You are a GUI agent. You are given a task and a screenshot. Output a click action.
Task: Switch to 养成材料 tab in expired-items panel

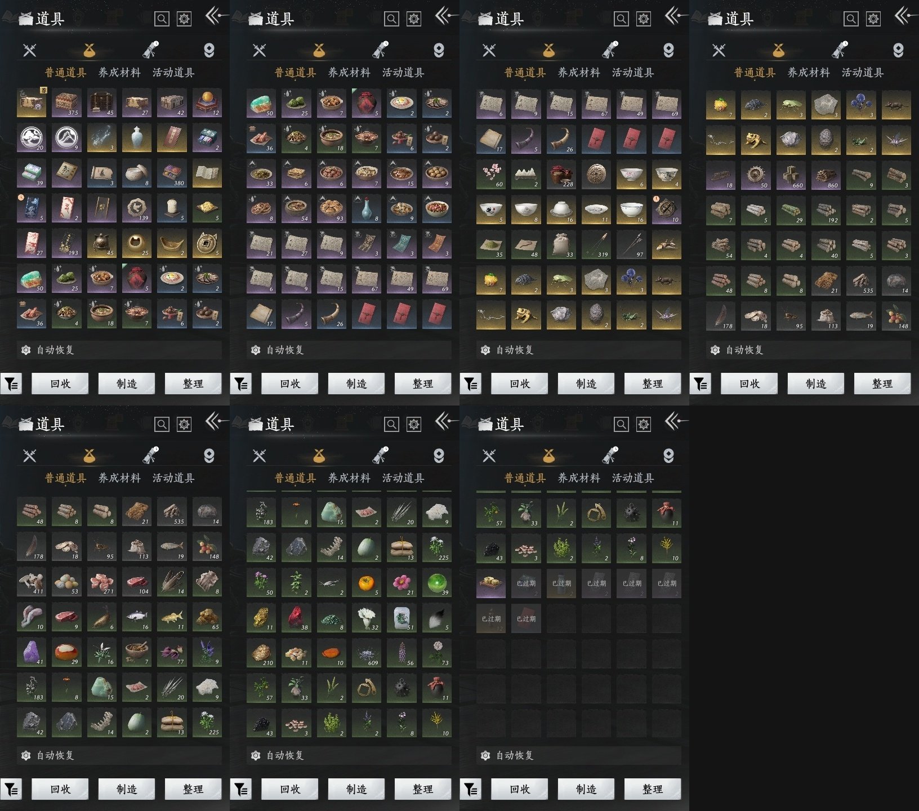coord(579,478)
